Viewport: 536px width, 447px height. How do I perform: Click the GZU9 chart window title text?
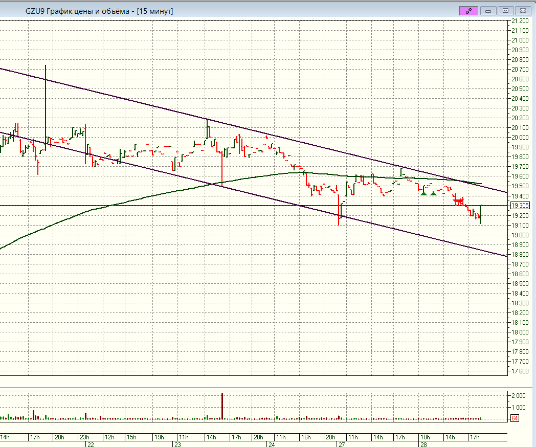(x=99, y=11)
